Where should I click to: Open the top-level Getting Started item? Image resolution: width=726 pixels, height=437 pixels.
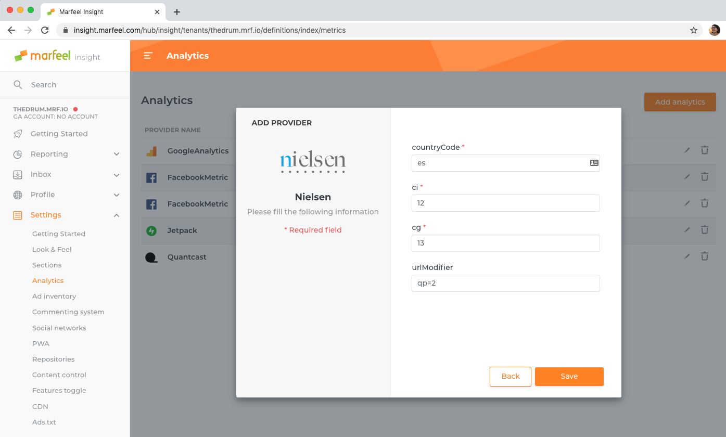(59, 134)
